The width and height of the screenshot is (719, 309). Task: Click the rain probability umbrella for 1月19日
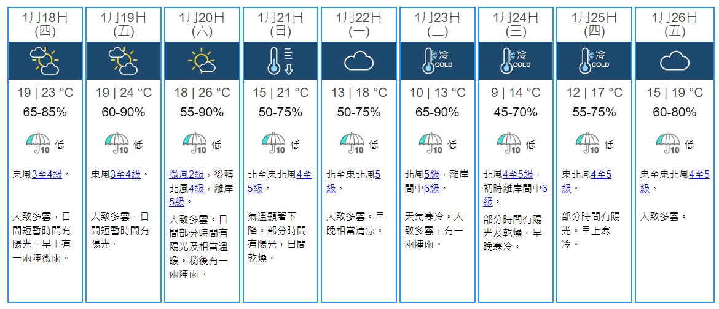[117, 143]
